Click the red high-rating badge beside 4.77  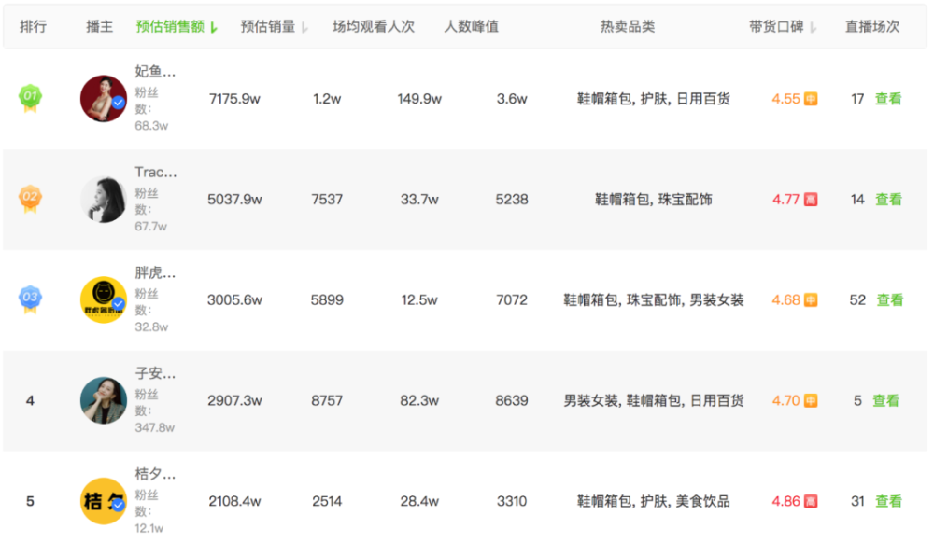(x=811, y=200)
